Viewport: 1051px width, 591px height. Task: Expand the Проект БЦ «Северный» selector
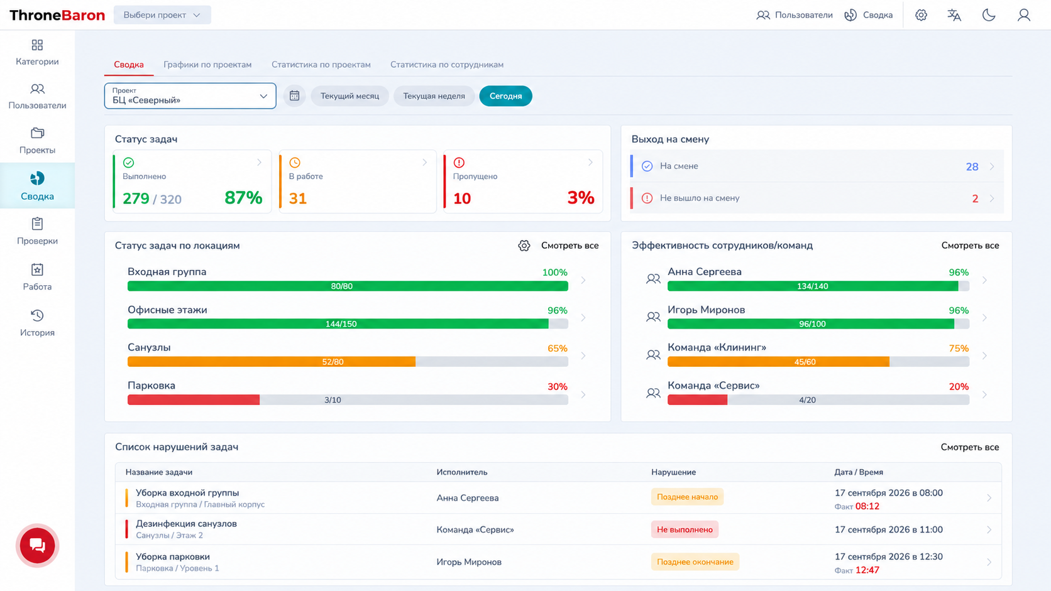point(190,96)
